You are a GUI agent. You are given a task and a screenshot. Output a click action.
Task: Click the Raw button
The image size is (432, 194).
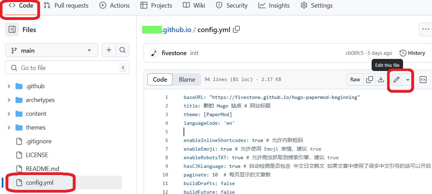[x=355, y=80]
